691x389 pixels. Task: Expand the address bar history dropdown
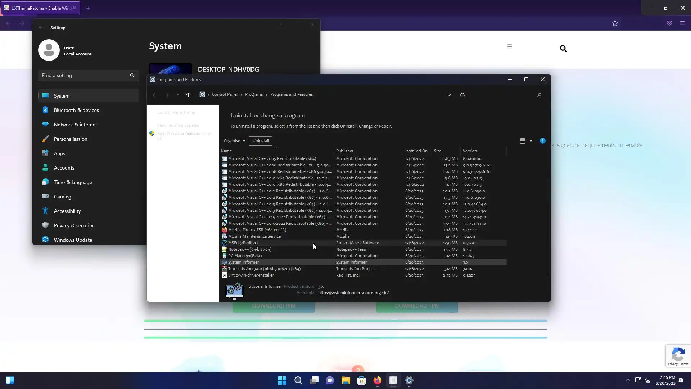click(x=449, y=95)
